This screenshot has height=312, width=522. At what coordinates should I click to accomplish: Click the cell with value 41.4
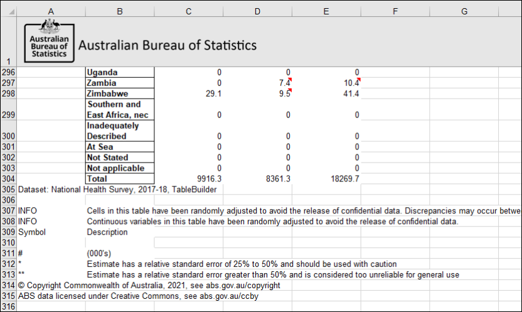tap(326, 94)
